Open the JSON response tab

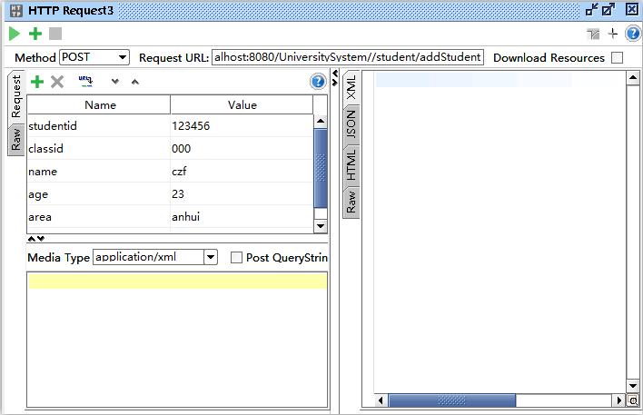click(x=351, y=124)
